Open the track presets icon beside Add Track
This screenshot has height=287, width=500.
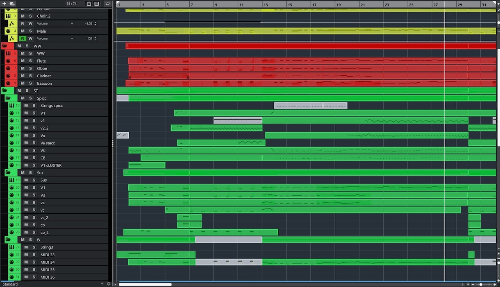click(x=12, y=4)
